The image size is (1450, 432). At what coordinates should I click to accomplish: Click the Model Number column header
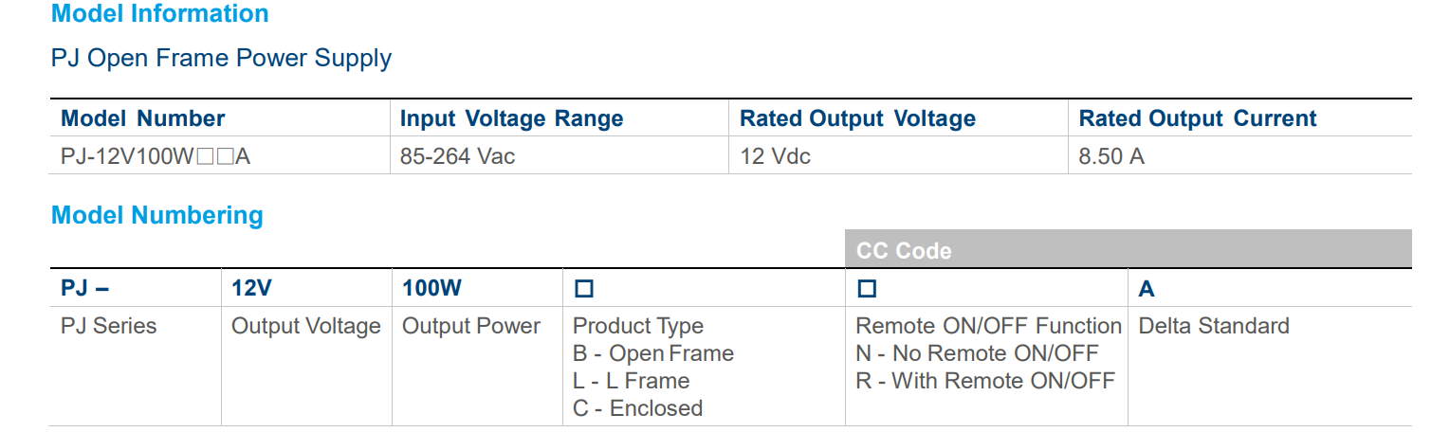pos(142,118)
